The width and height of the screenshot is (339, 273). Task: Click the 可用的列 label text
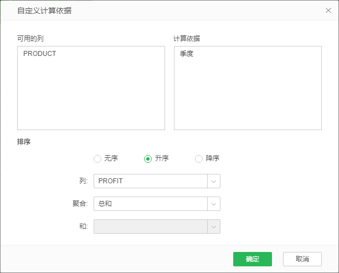point(30,38)
